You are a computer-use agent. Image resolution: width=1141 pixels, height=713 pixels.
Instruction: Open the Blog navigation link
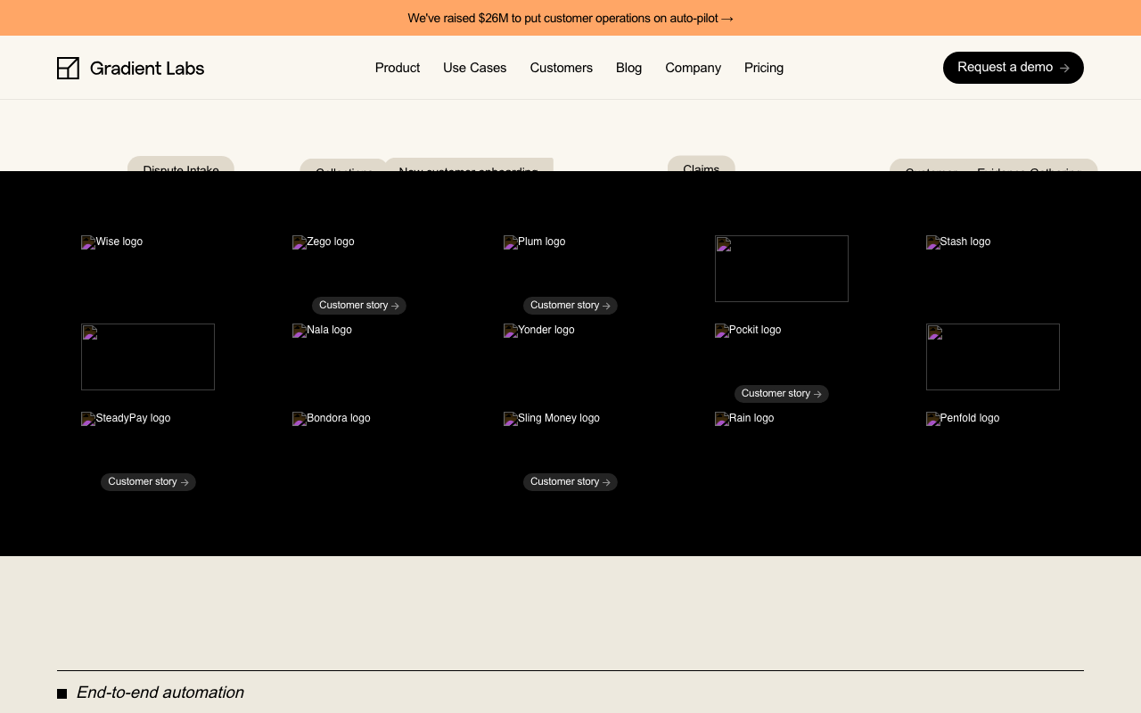(x=629, y=68)
